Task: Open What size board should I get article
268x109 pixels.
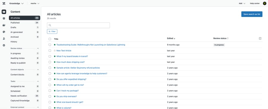Action: 70,102
